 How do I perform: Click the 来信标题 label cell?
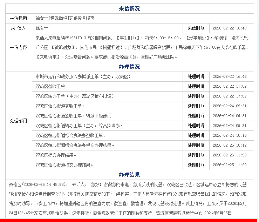[19, 18]
